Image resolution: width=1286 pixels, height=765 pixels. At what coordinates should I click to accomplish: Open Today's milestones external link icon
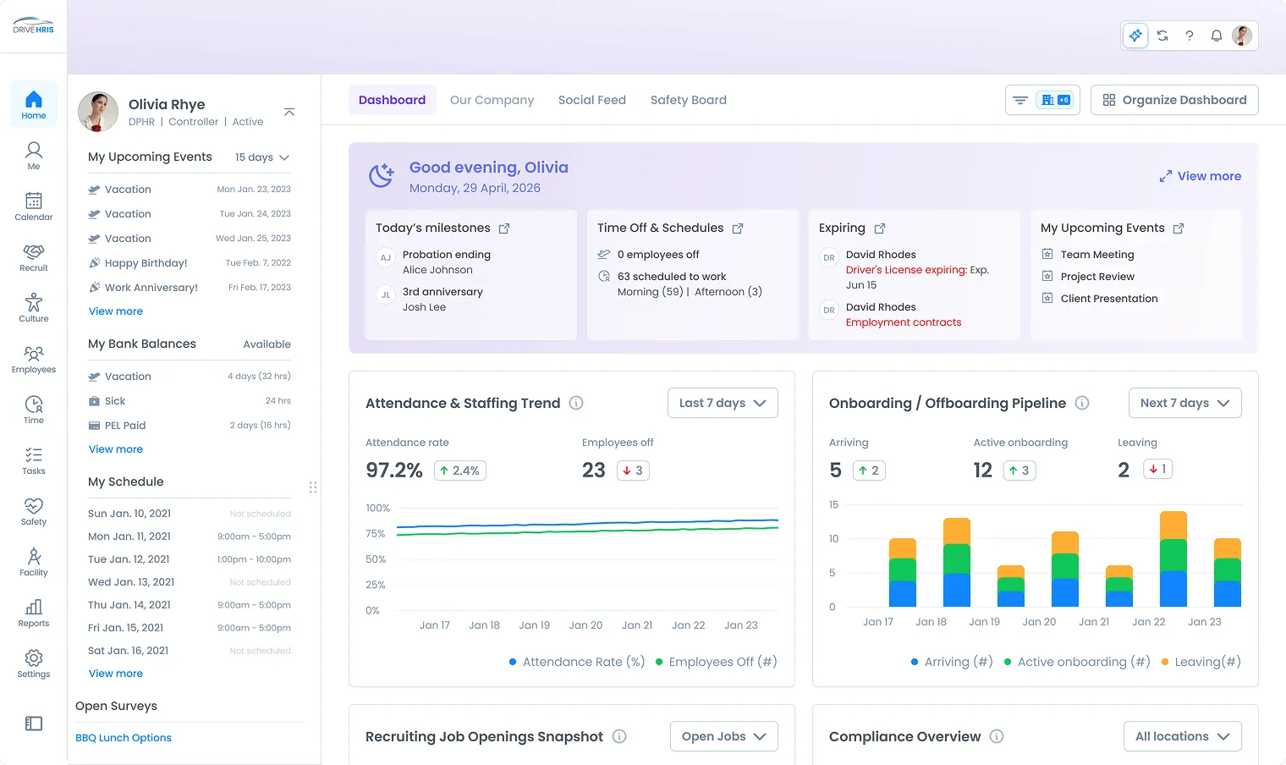[504, 228]
